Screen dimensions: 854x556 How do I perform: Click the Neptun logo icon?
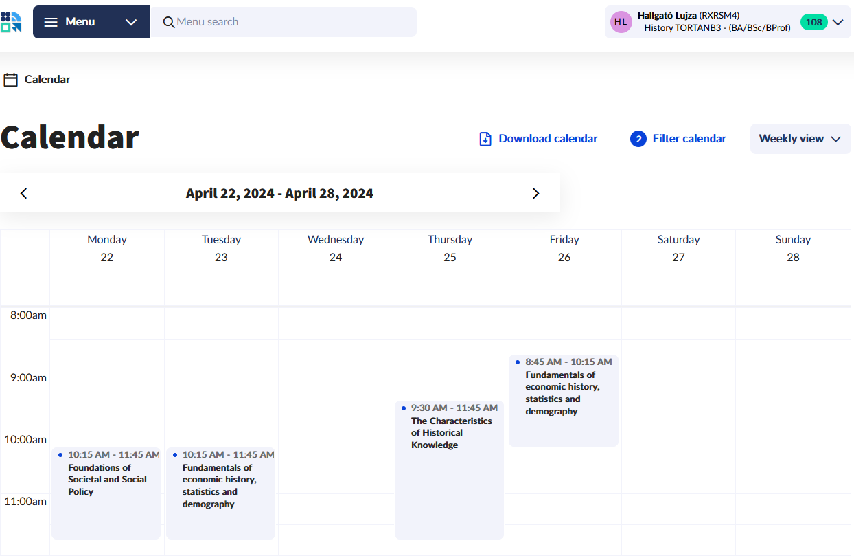point(11,22)
